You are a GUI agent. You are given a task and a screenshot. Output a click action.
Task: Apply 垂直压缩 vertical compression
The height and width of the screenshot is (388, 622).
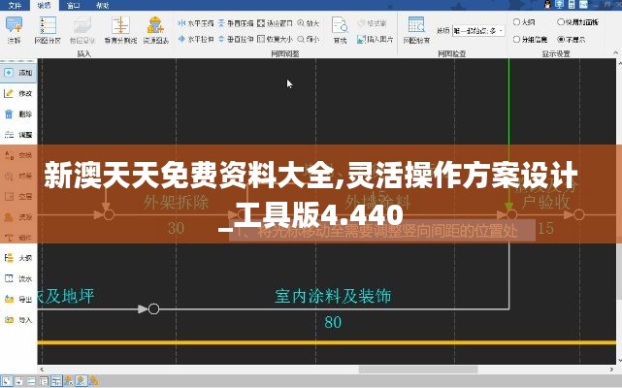click(x=236, y=23)
